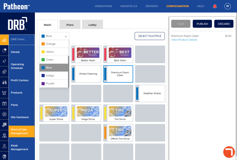Viewport: 237px width, 160px height.
Task: Switch to the Plans tab
Action: pos(70,25)
